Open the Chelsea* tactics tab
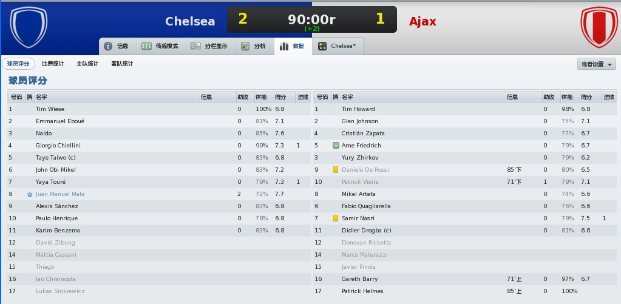 [341, 46]
